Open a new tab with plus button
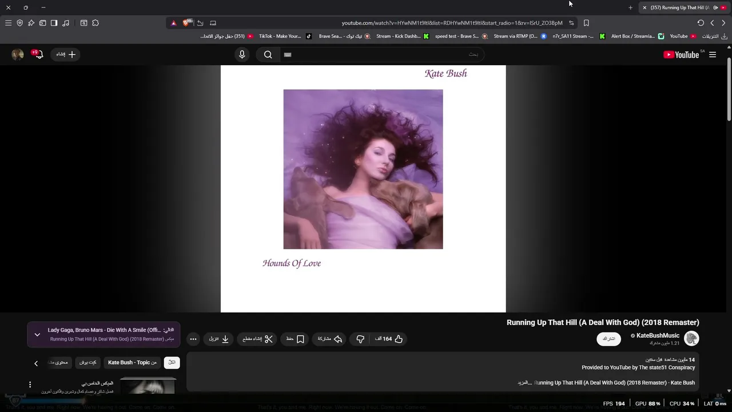This screenshot has width=732, height=412. pos(630,7)
